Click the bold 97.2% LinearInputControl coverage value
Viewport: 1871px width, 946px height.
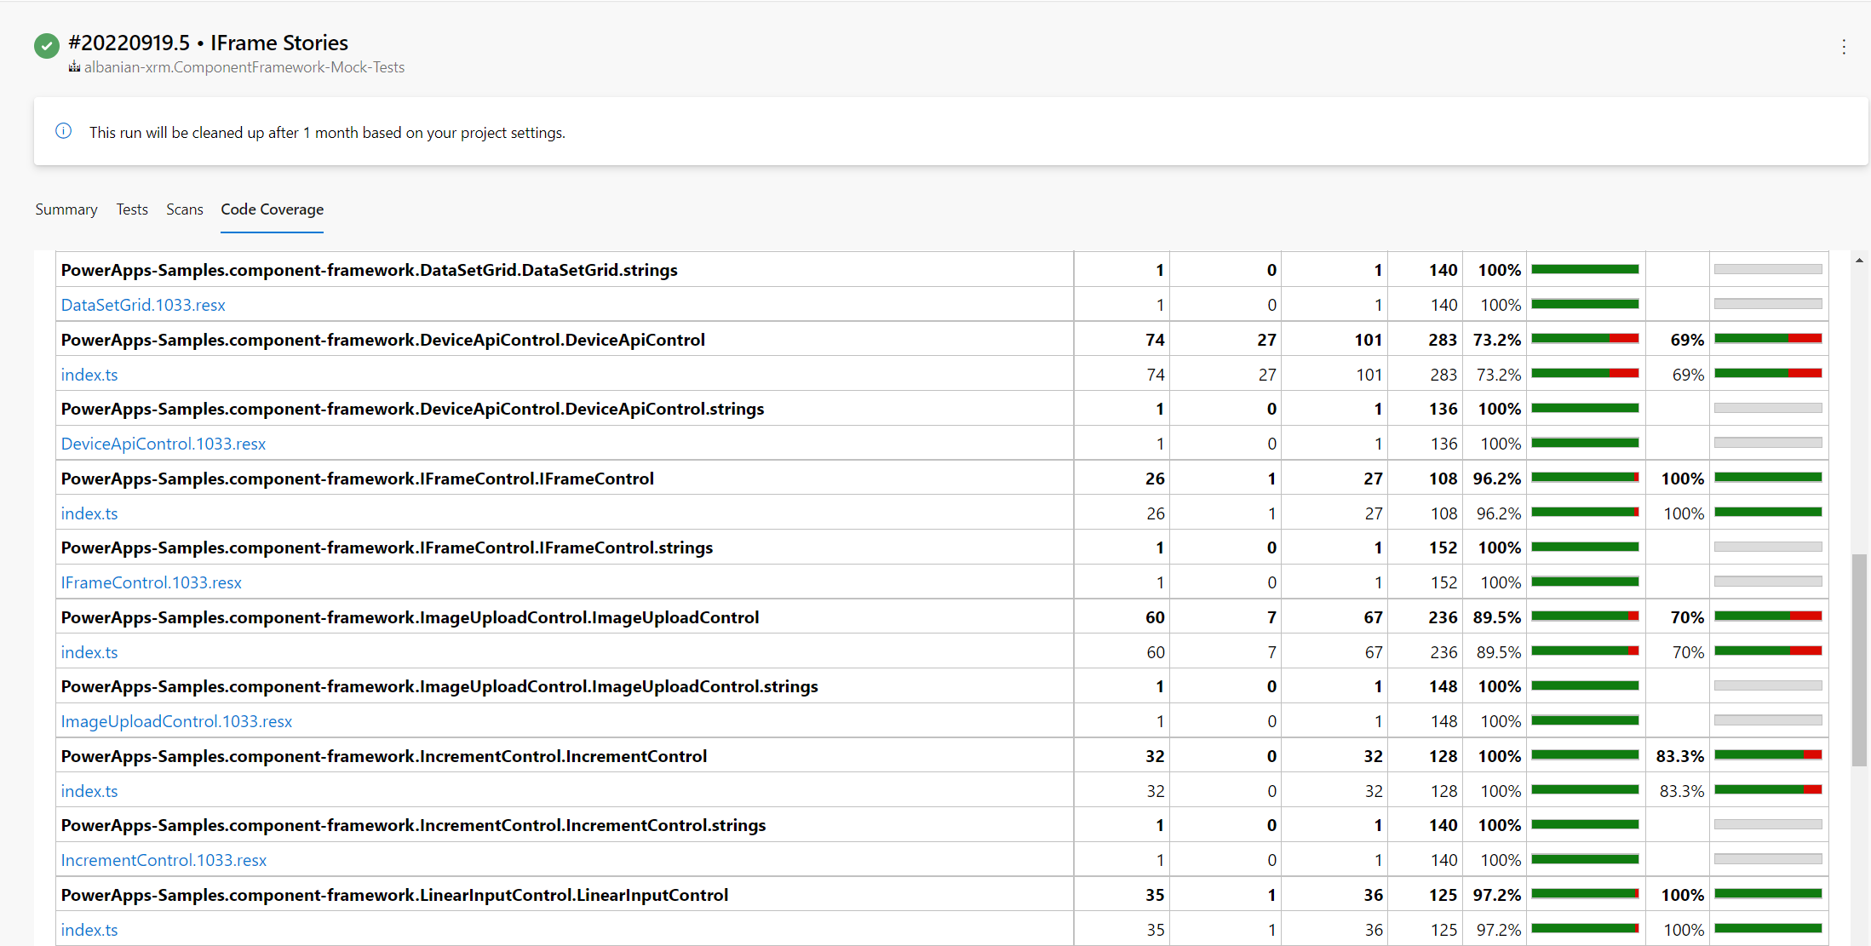pos(1497,895)
